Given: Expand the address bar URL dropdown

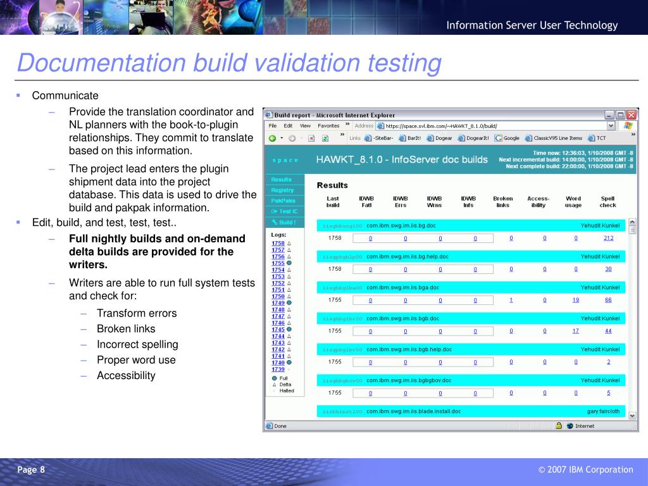Looking at the screenshot, I should [611, 126].
